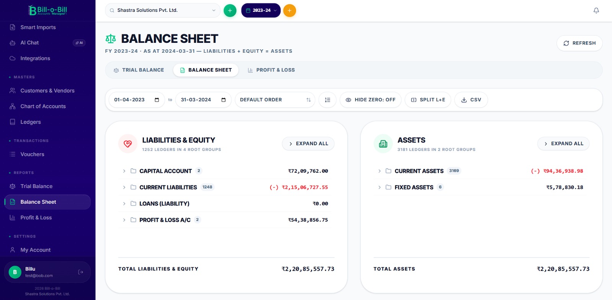The height and width of the screenshot is (300, 612).
Task: Open Smart Imports in sidebar
Action: point(47,27)
